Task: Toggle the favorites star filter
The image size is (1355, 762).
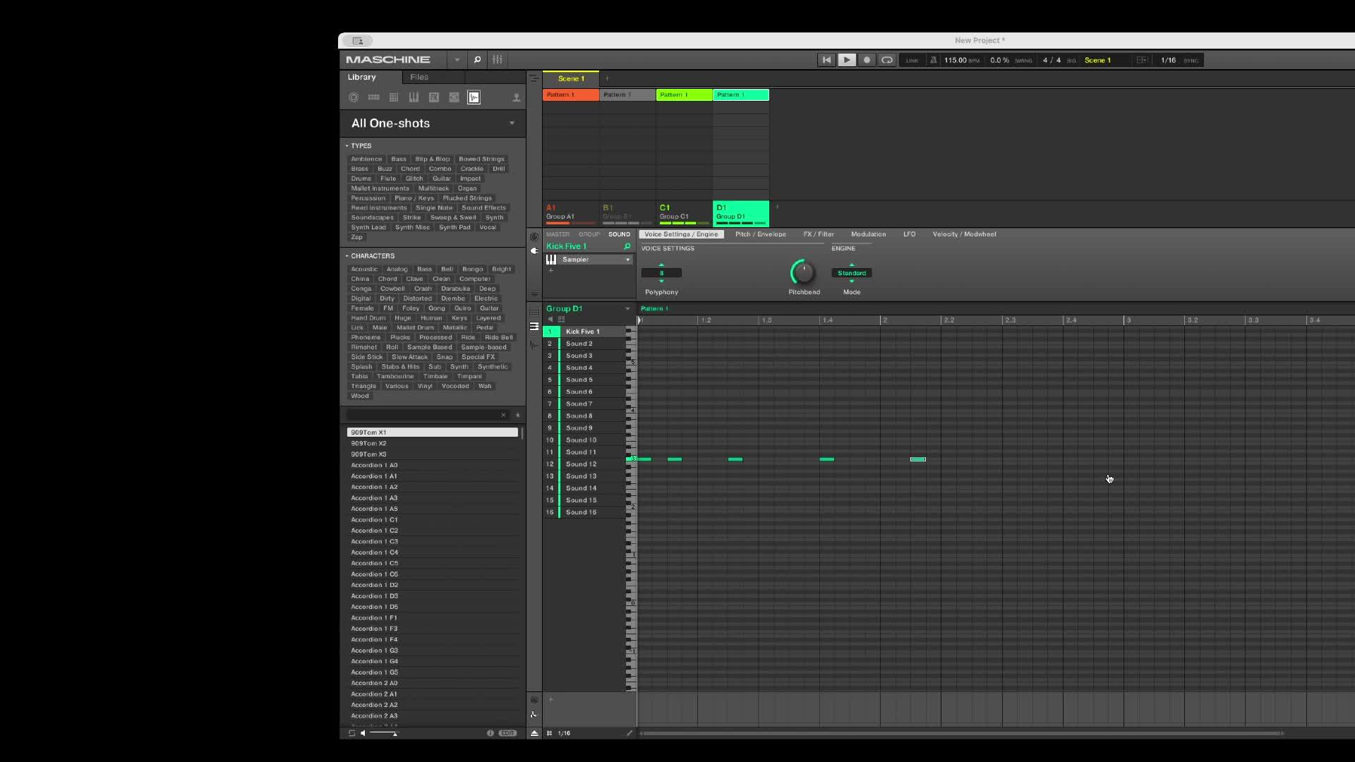Action: [517, 415]
